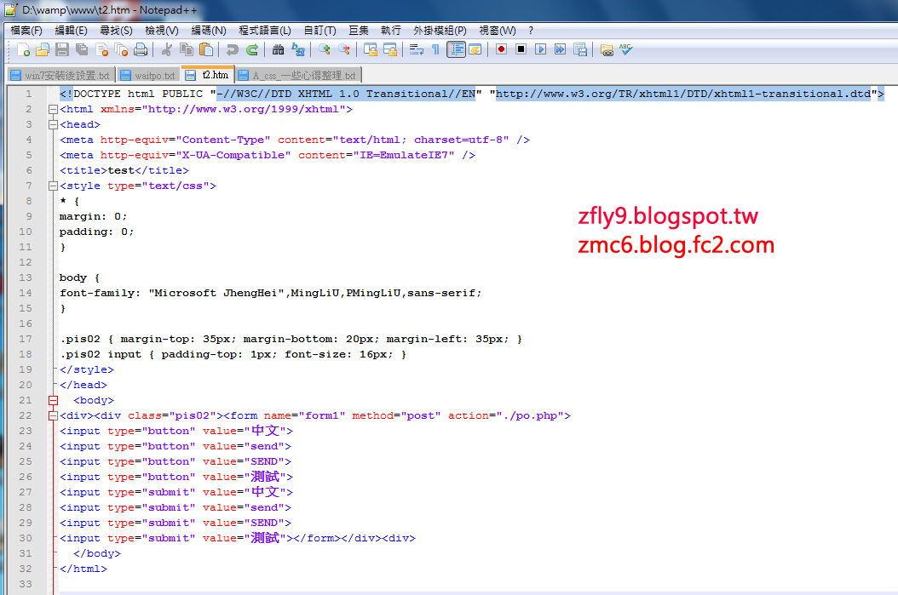Open the 巨集 menu
This screenshot has width=898, height=595.
(359, 31)
